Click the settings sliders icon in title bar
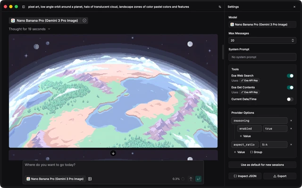The width and height of the screenshot is (302, 188). coord(220,7)
